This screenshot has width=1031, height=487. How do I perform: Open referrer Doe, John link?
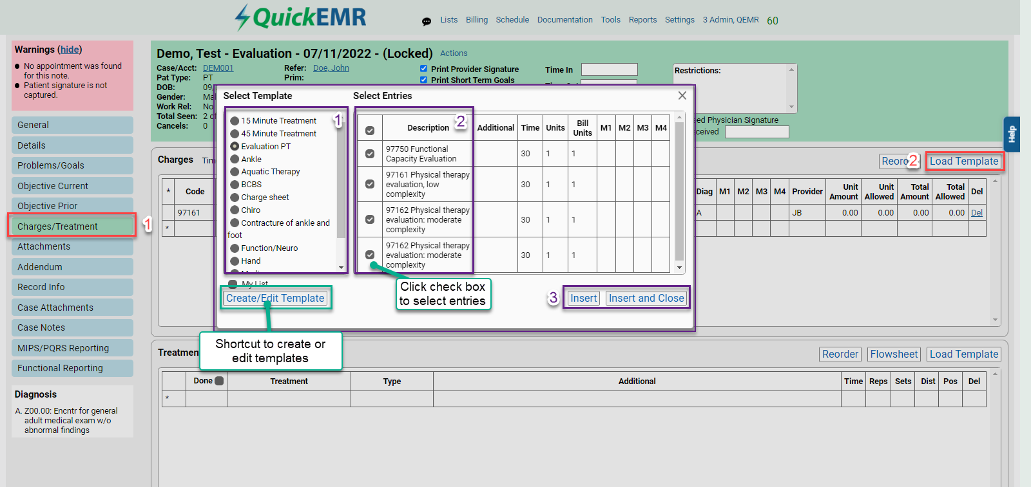click(331, 68)
